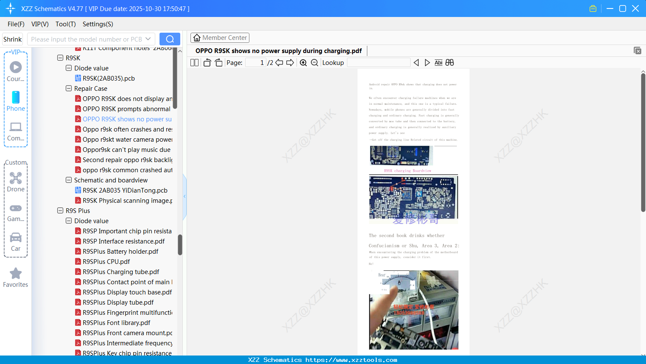Viewport: 646px width, 364px height.
Task: Zoom out of the PDF
Action: [314, 63]
